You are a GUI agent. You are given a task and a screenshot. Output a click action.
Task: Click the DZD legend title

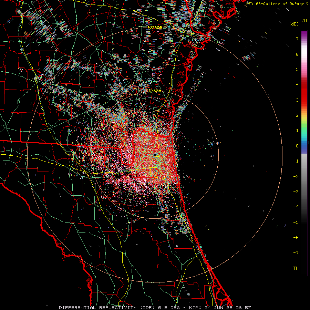point(303,20)
